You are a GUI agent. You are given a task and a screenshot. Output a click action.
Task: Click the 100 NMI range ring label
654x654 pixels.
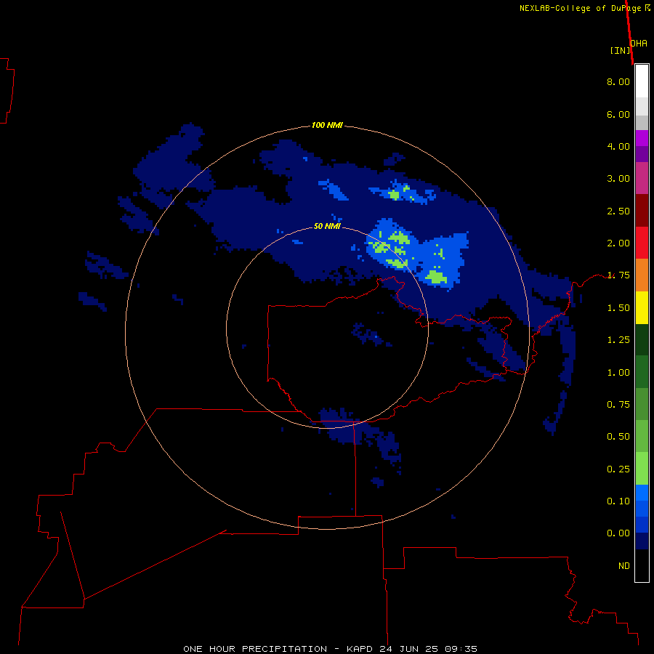pyautogui.click(x=327, y=125)
